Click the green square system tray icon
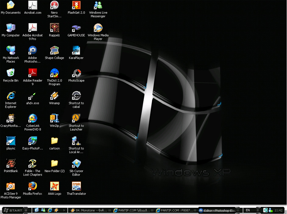This screenshot has width=287, height=214. [x=265, y=210]
